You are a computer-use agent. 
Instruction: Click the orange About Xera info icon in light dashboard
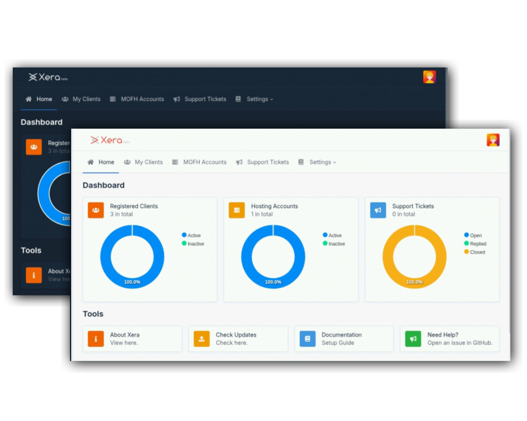96,339
